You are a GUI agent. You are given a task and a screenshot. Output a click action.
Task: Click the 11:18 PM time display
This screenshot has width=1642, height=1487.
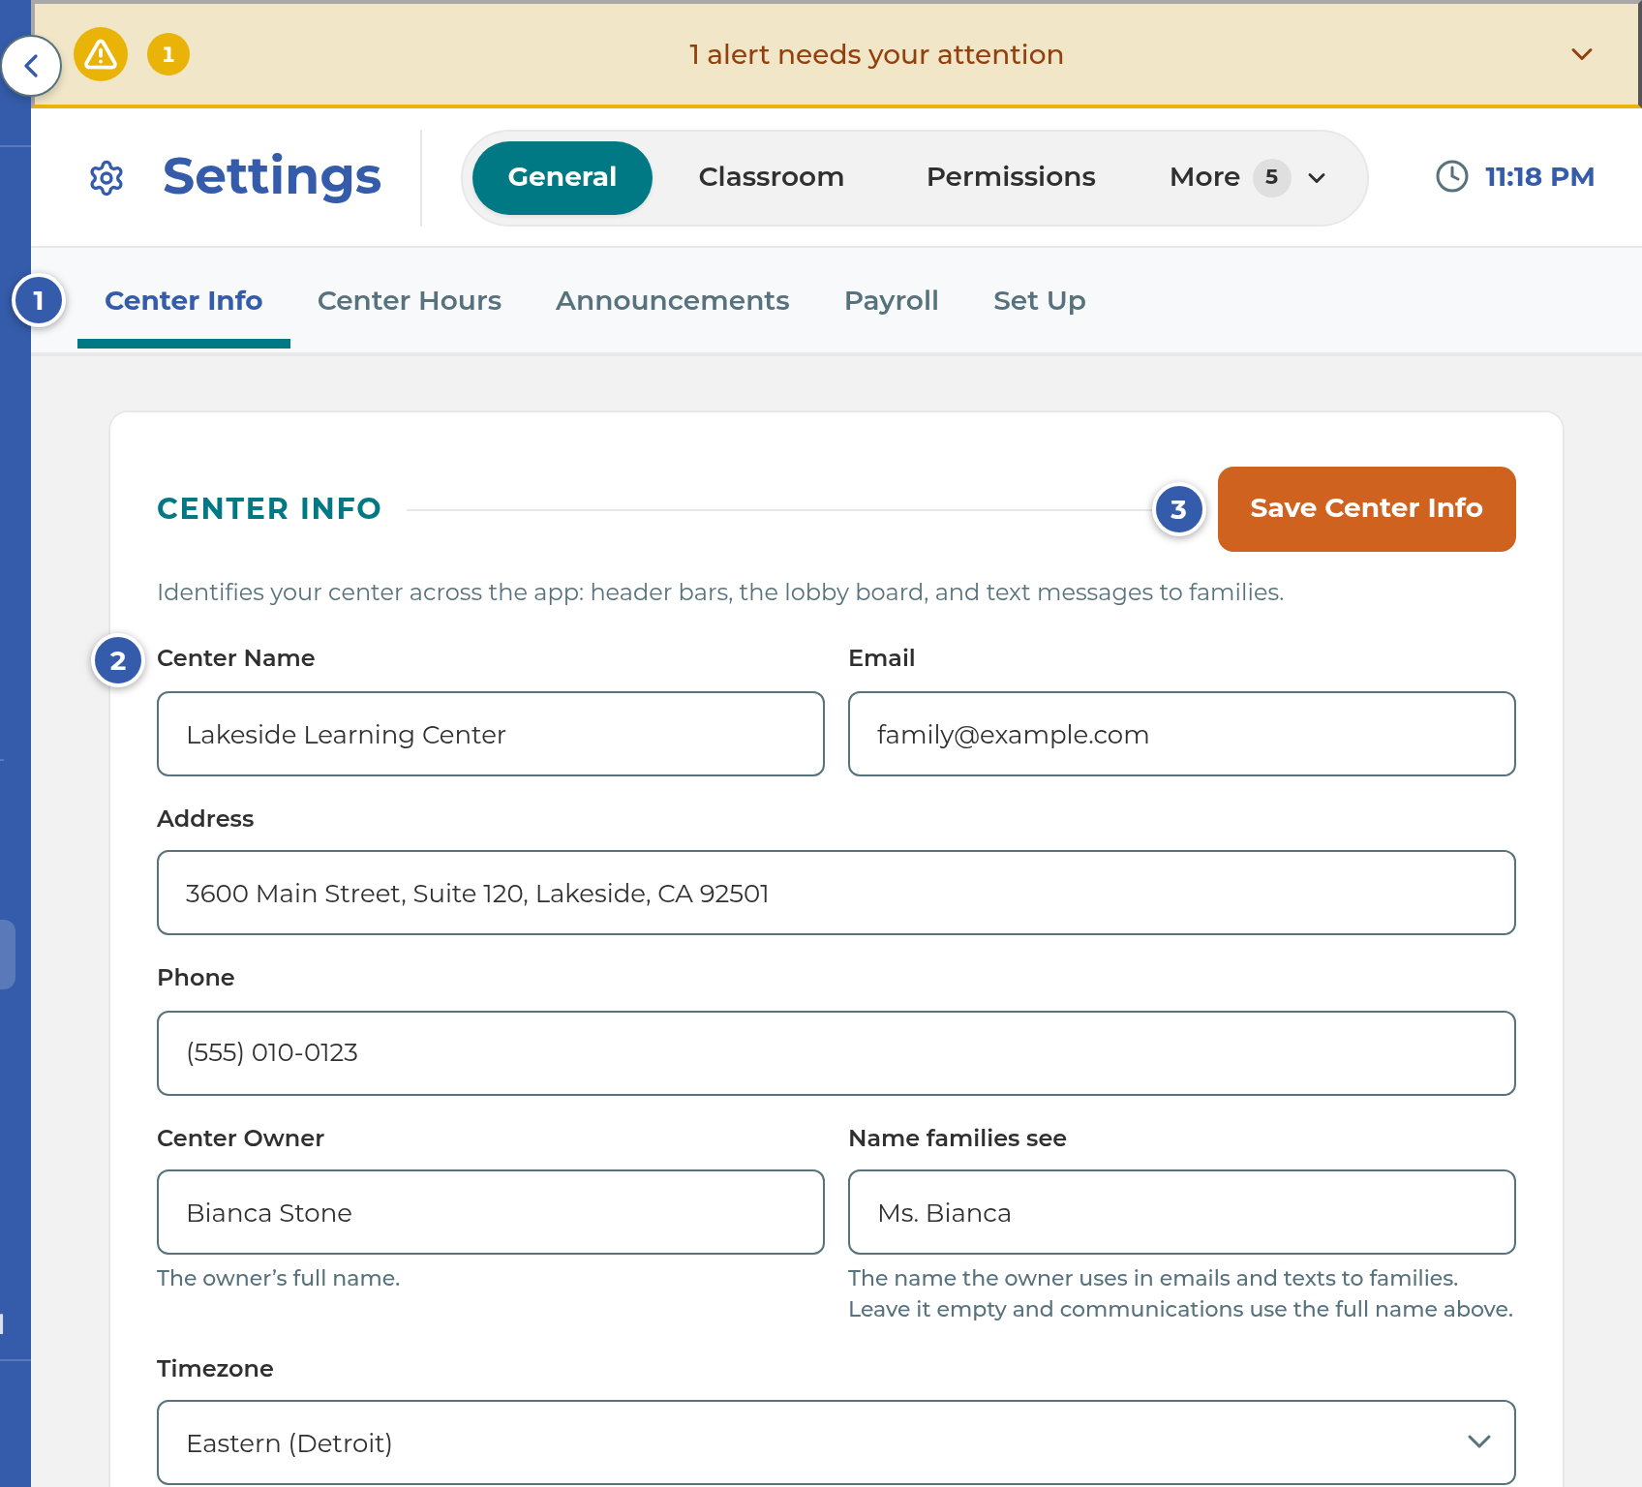click(1539, 176)
